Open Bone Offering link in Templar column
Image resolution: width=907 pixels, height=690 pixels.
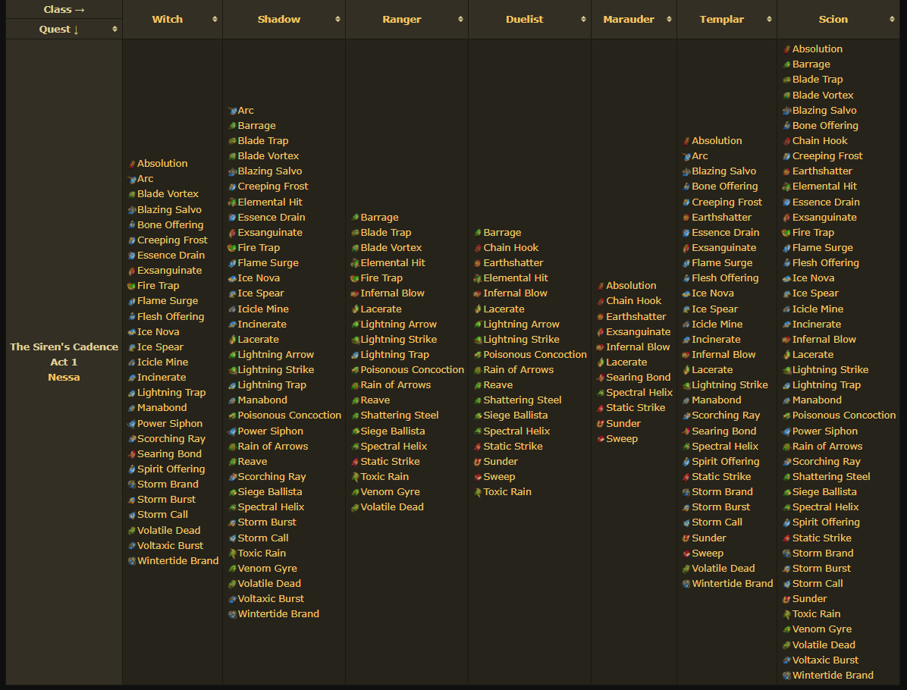pyautogui.click(x=725, y=187)
